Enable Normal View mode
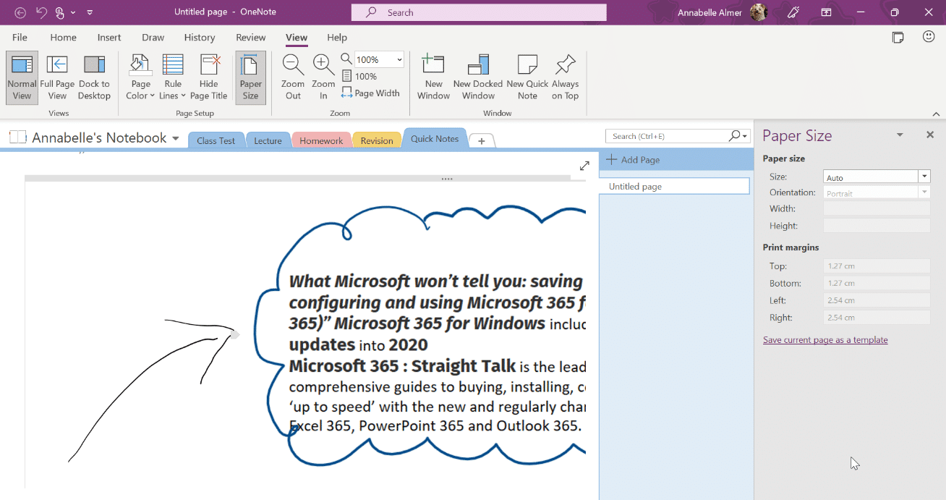946x500 pixels. pyautogui.click(x=22, y=77)
